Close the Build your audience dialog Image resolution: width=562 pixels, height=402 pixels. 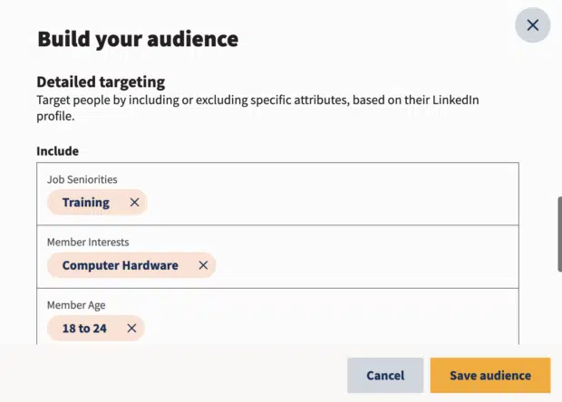pos(533,25)
